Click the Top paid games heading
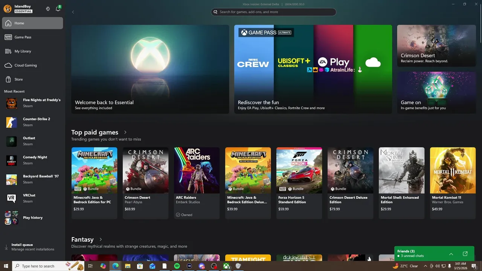Screen dimensions: 482x271 click(x=95, y=132)
